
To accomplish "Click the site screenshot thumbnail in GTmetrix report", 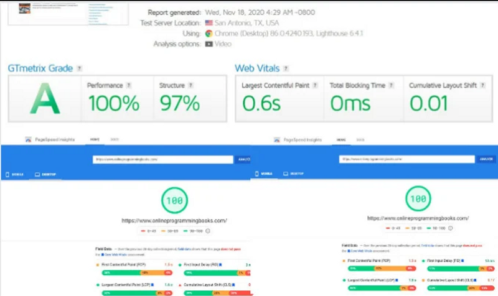I will (68, 13).
